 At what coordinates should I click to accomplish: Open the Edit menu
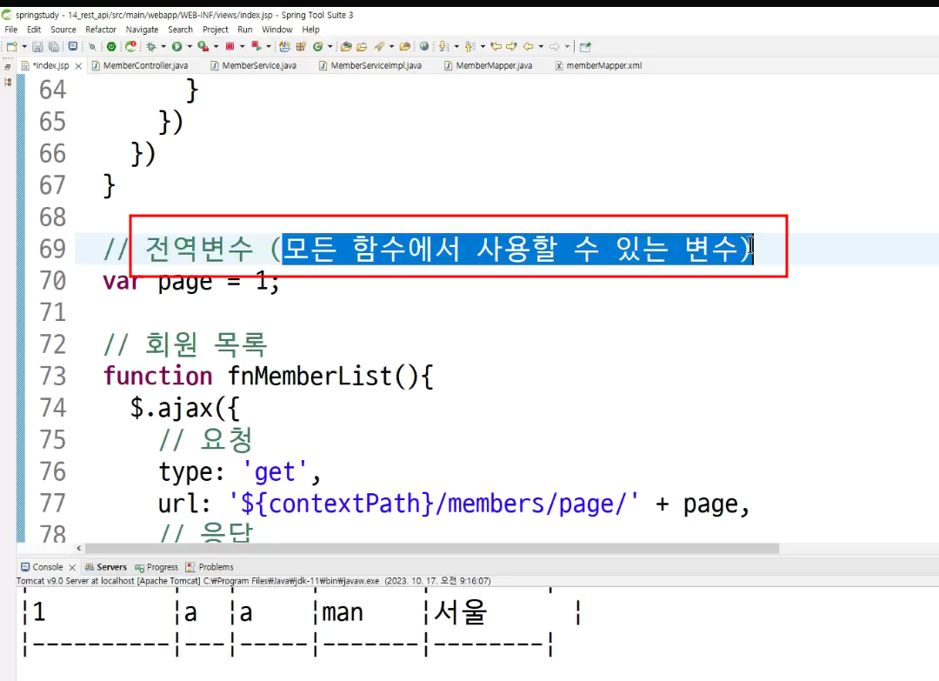coord(34,30)
